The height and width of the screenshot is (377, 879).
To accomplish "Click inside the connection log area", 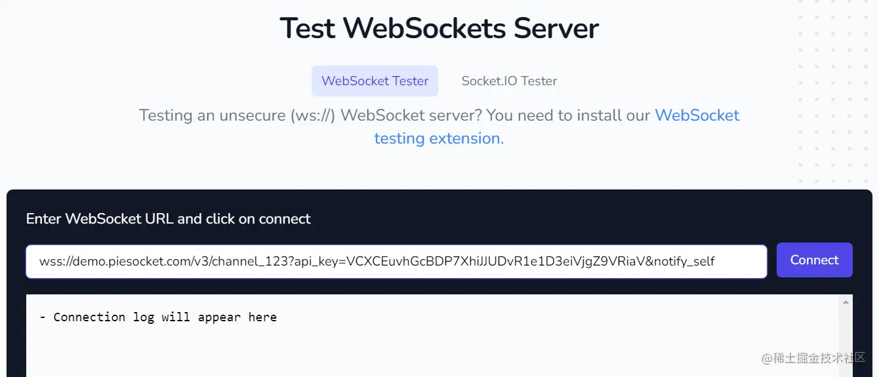I will 433,347.
